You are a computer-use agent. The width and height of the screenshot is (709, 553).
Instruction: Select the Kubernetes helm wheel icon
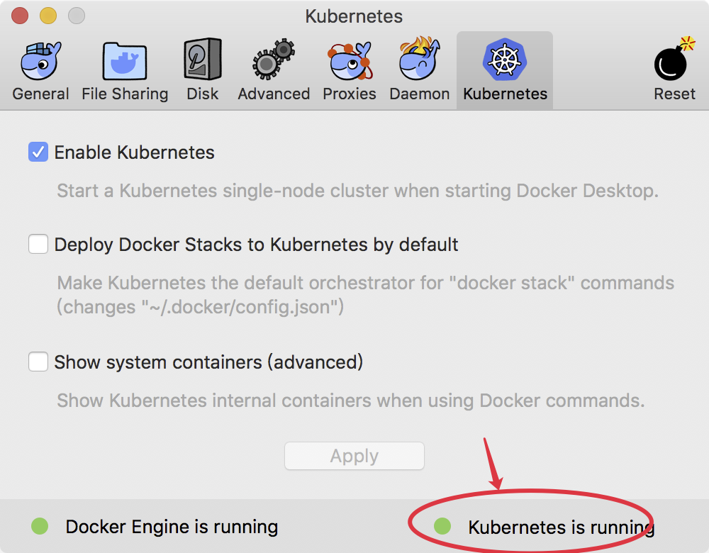[505, 60]
